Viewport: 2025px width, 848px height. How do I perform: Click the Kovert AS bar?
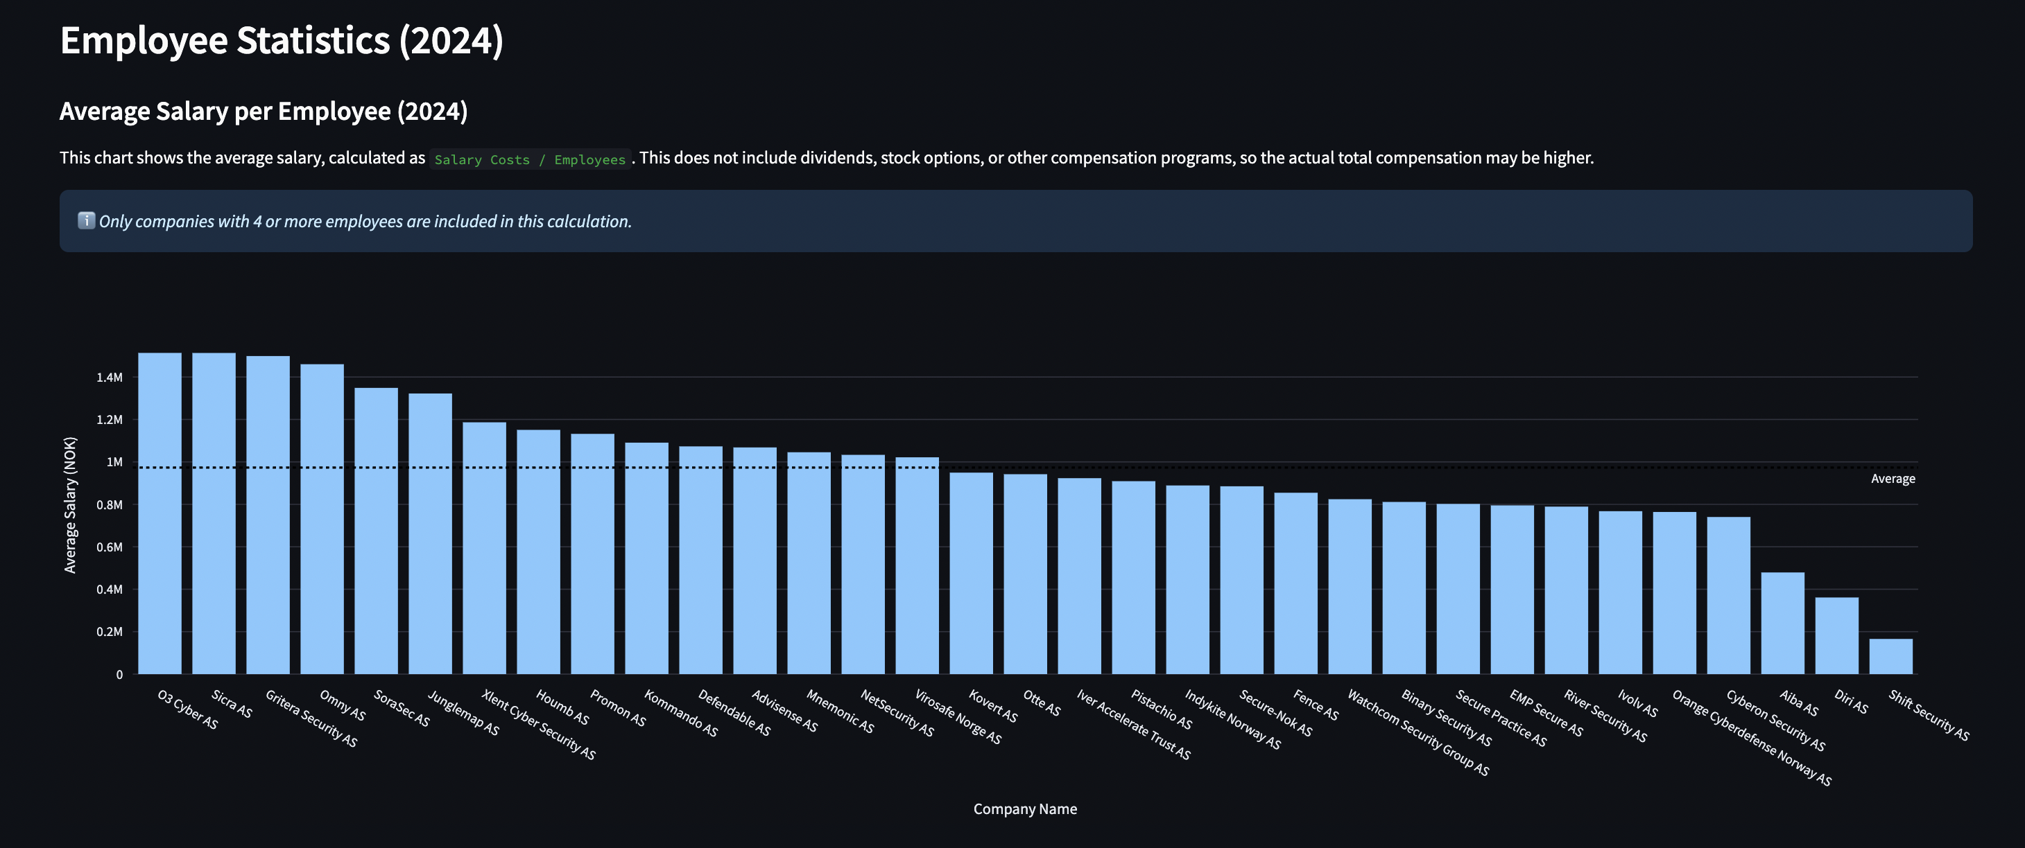[x=972, y=573]
